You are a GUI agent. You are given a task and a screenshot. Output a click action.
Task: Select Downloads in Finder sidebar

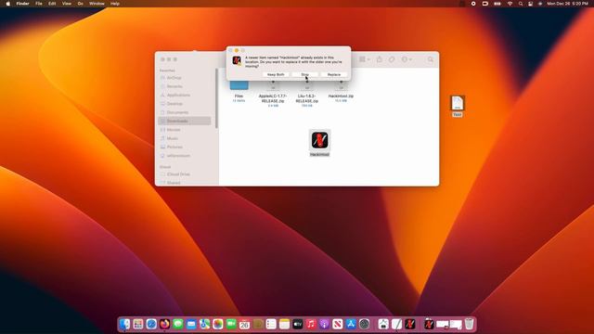tap(185, 122)
